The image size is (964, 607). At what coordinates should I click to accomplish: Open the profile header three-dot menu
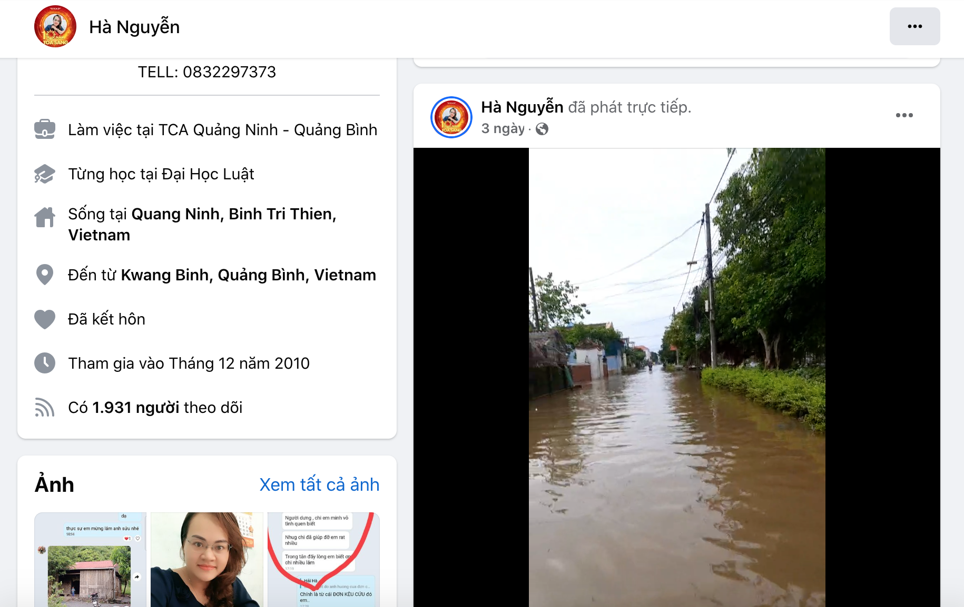click(915, 26)
